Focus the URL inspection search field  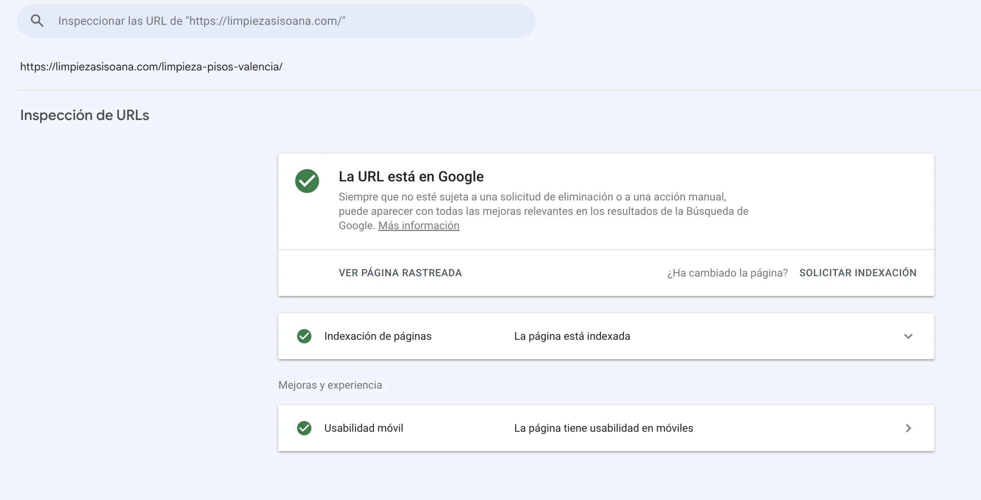tap(276, 21)
